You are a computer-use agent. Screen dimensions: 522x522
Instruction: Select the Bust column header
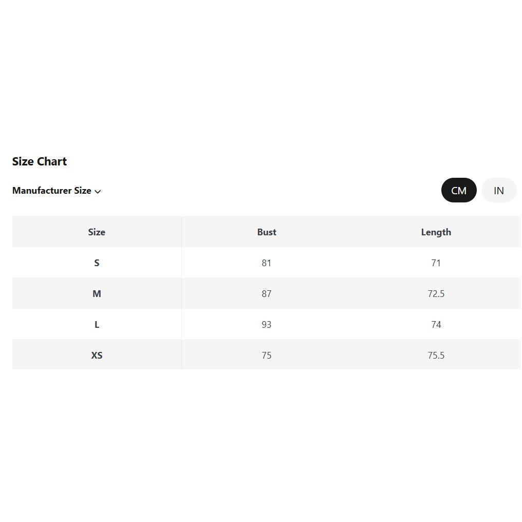coord(267,232)
